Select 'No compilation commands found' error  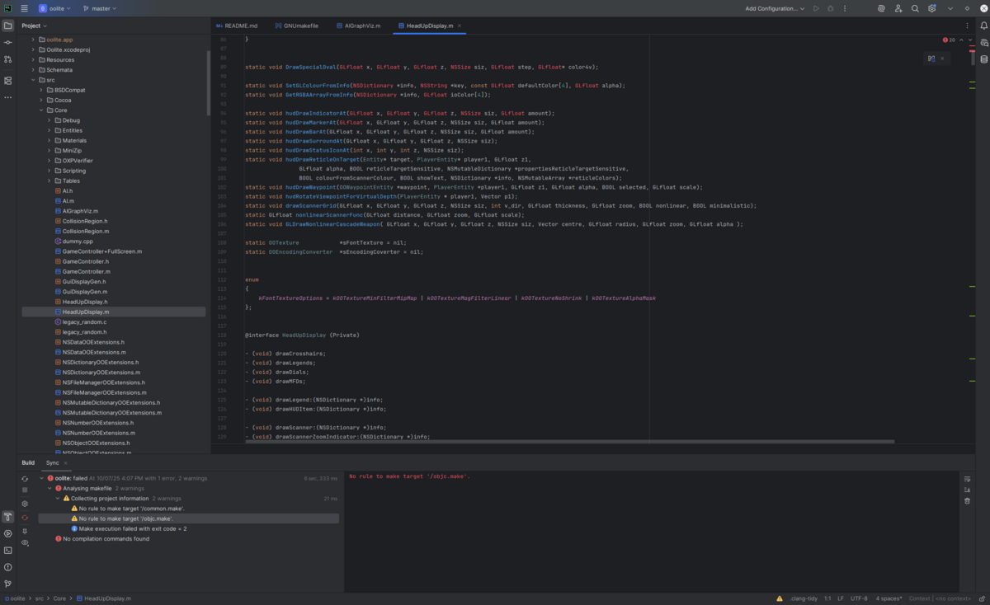tap(106, 539)
